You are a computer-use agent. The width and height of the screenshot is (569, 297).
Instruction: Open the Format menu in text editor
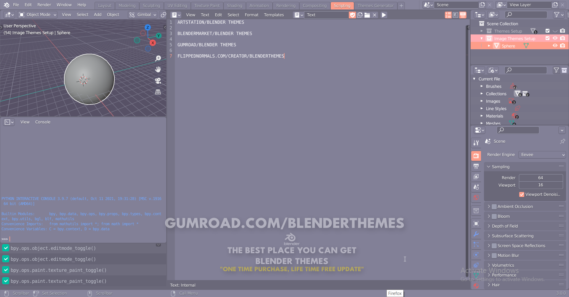click(252, 15)
